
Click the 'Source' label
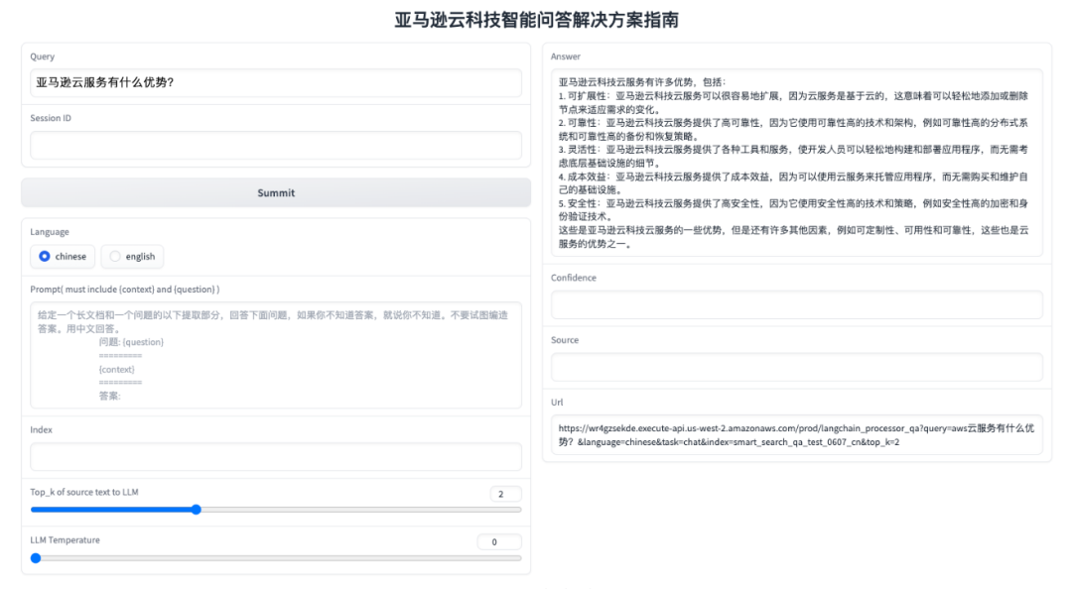565,339
